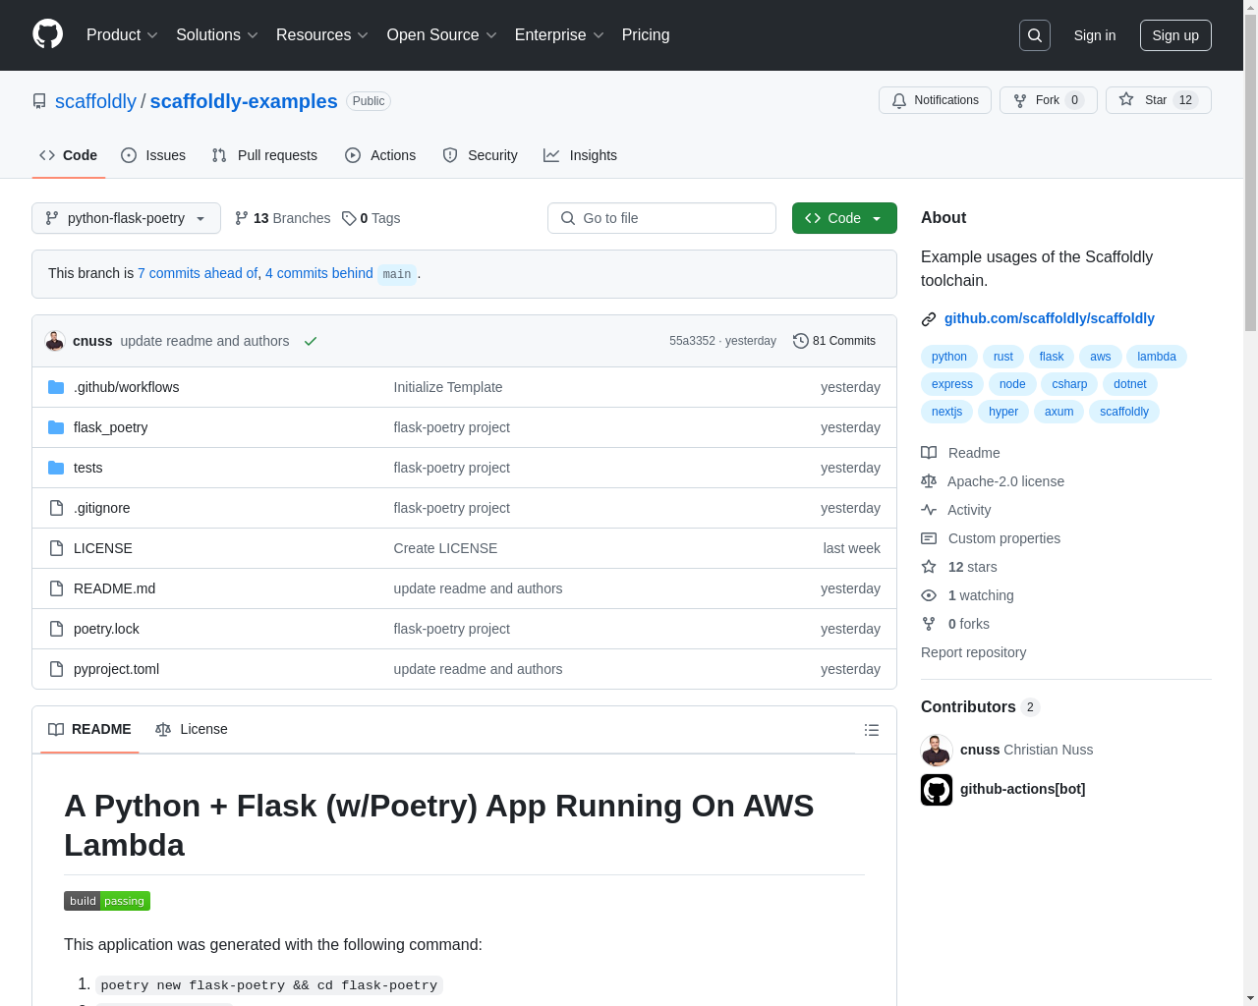Click the build passing badge
The image size is (1258, 1006).
tap(107, 901)
